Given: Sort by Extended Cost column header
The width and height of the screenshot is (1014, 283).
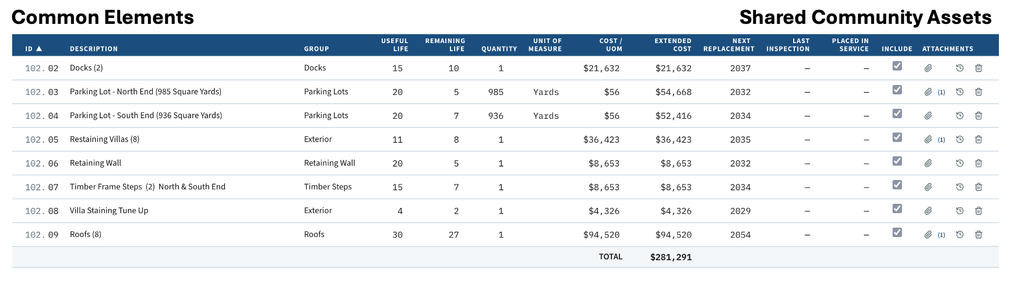Looking at the screenshot, I should click(x=673, y=45).
